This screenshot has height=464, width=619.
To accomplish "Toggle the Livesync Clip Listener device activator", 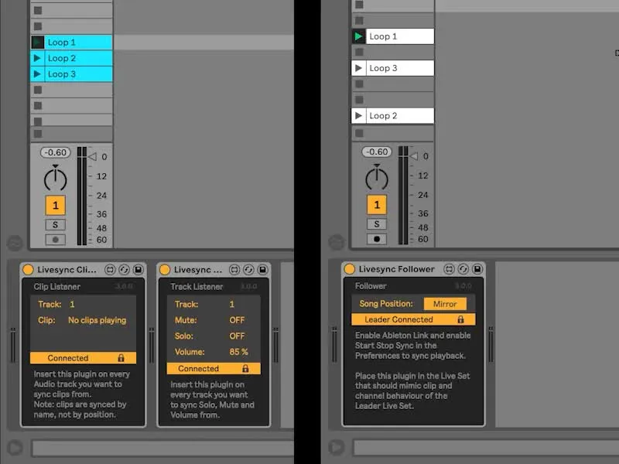I will point(28,270).
